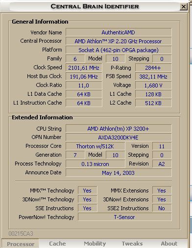Click the CPU String AMD Athlon(tm) XP 3200+
Viewport: 192px width, 248px height.
click(119, 129)
